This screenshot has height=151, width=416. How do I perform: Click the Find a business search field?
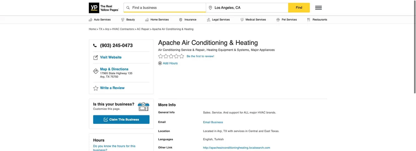click(165, 8)
